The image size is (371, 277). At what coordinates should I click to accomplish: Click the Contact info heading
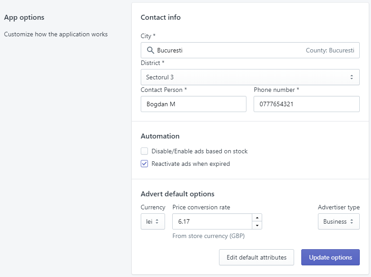click(x=161, y=17)
